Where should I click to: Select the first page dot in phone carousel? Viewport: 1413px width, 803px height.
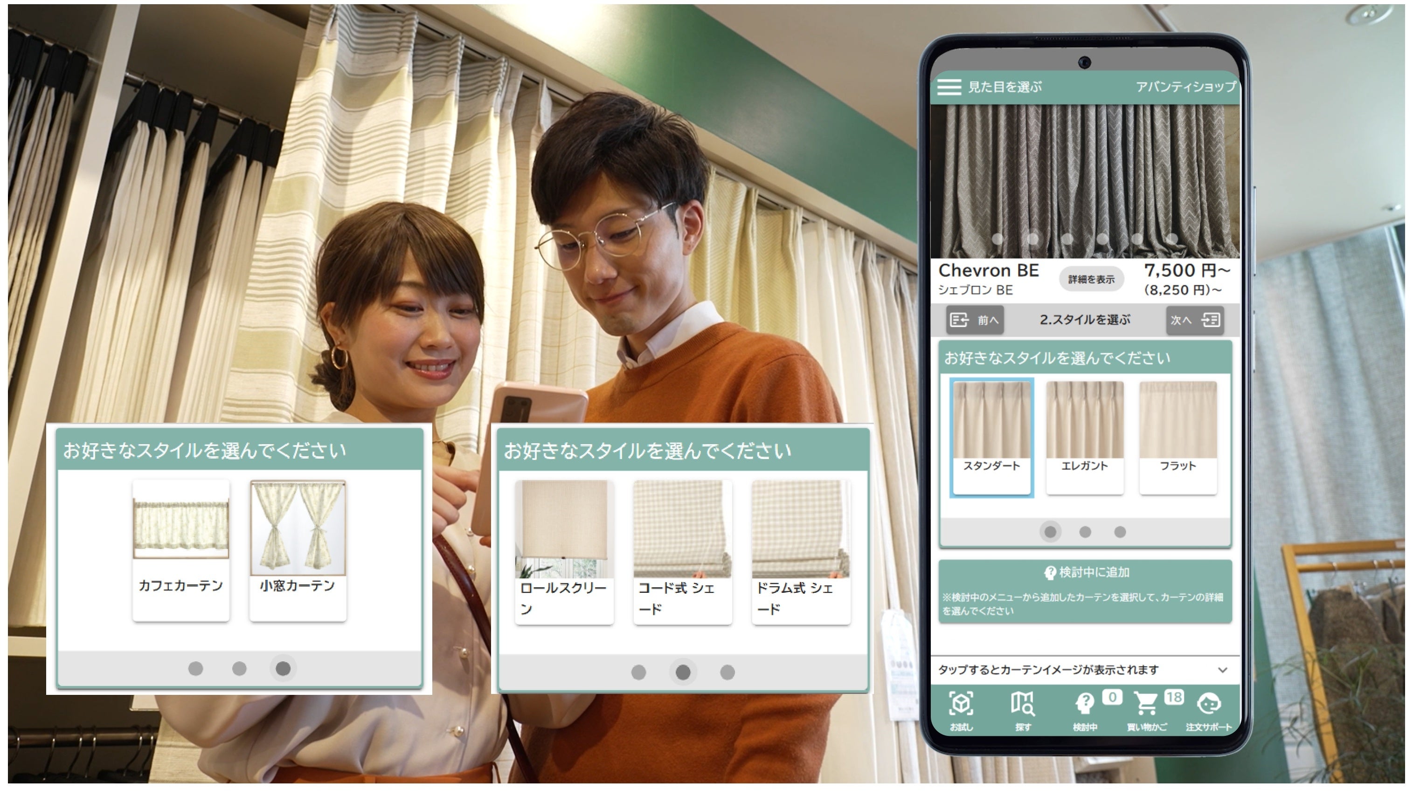point(1050,532)
